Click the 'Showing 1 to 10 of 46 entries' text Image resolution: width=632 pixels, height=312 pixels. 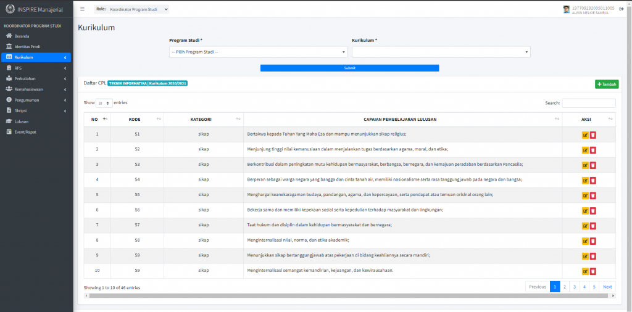coord(112,288)
